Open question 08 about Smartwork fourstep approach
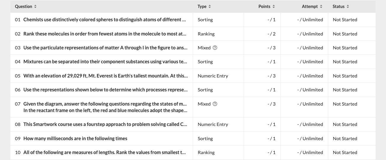This screenshot has width=386, height=160. pyautogui.click(x=105, y=125)
